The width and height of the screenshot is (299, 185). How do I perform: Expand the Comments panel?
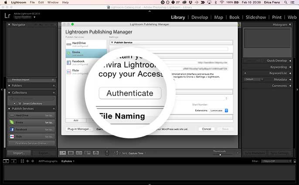[x=290, y=86]
